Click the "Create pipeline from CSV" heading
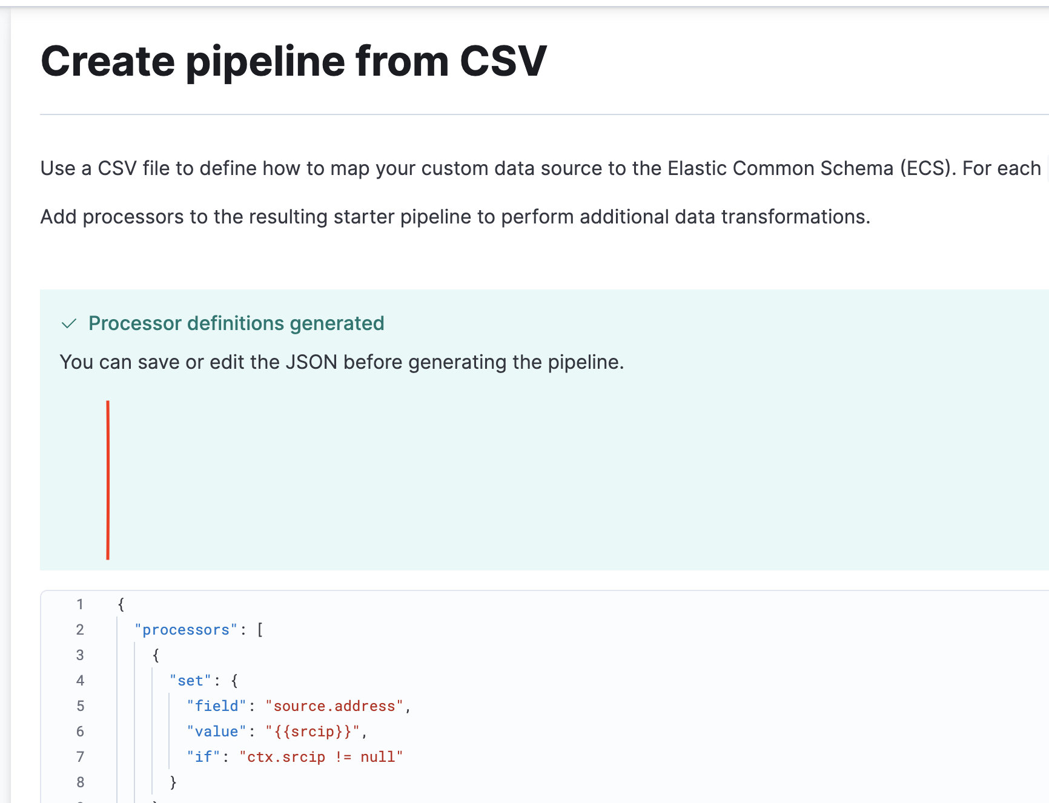 pyautogui.click(x=294, y=61)
